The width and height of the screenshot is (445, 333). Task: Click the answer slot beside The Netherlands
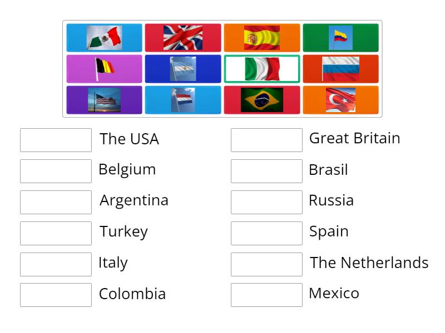pos(266,264)
